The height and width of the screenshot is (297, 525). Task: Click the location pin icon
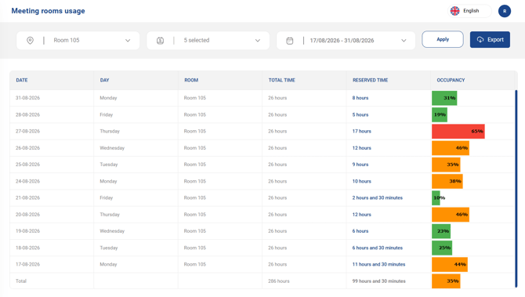pyautogui.click(x=30, y=41)
